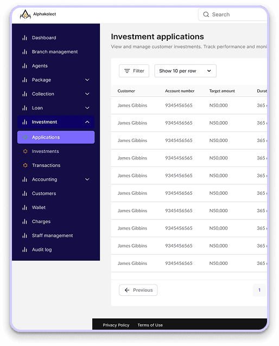Click the Staff management bar icon

(x=24, y=236)
